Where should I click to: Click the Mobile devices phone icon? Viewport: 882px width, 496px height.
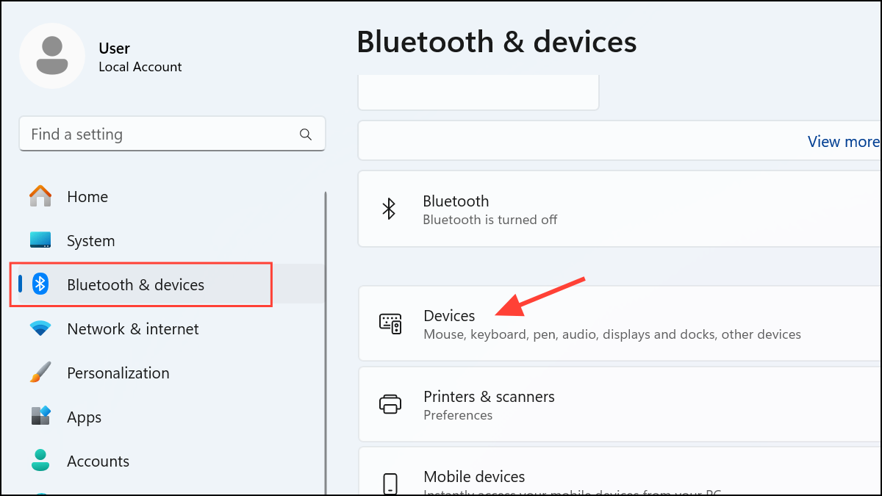pos(390,483)
